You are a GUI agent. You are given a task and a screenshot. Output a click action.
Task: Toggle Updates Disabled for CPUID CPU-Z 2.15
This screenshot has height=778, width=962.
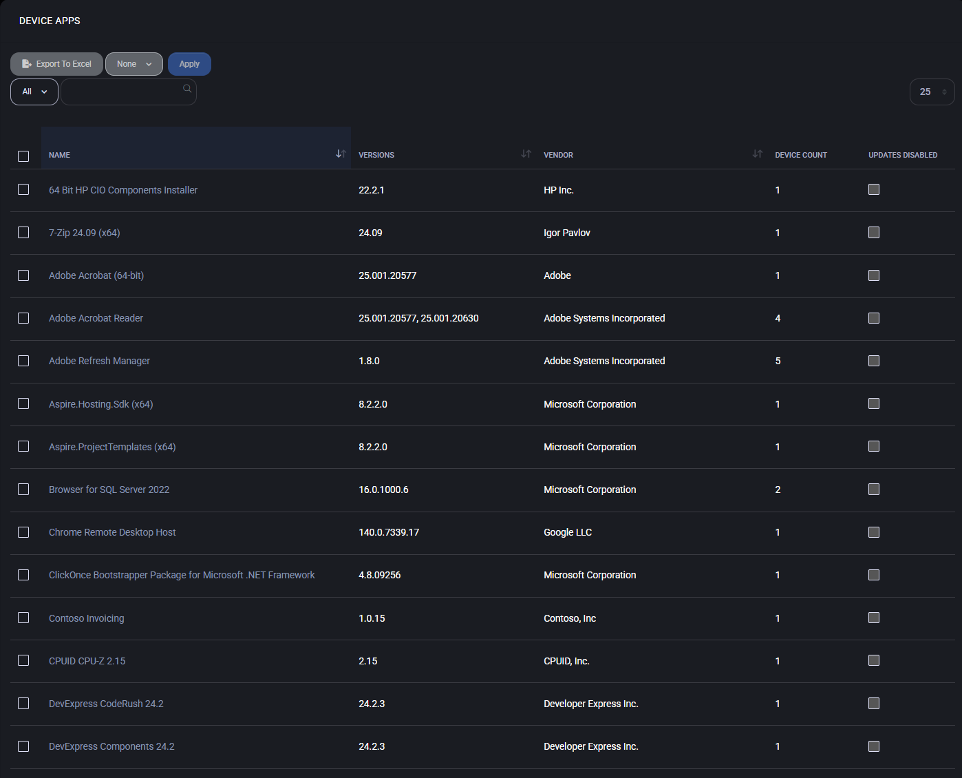874,660
